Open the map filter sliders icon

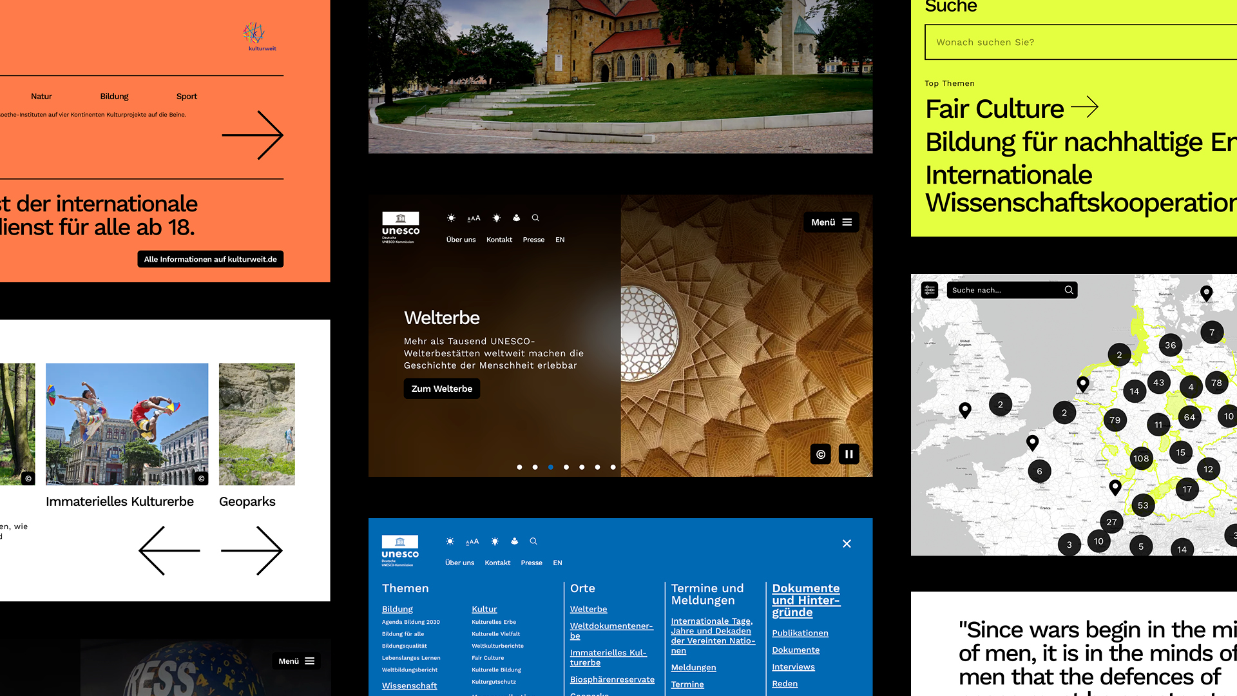click(929, 290)
